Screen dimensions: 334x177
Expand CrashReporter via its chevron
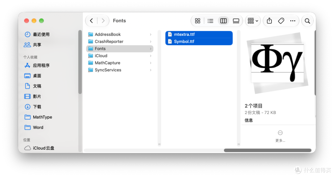(151, 41)
